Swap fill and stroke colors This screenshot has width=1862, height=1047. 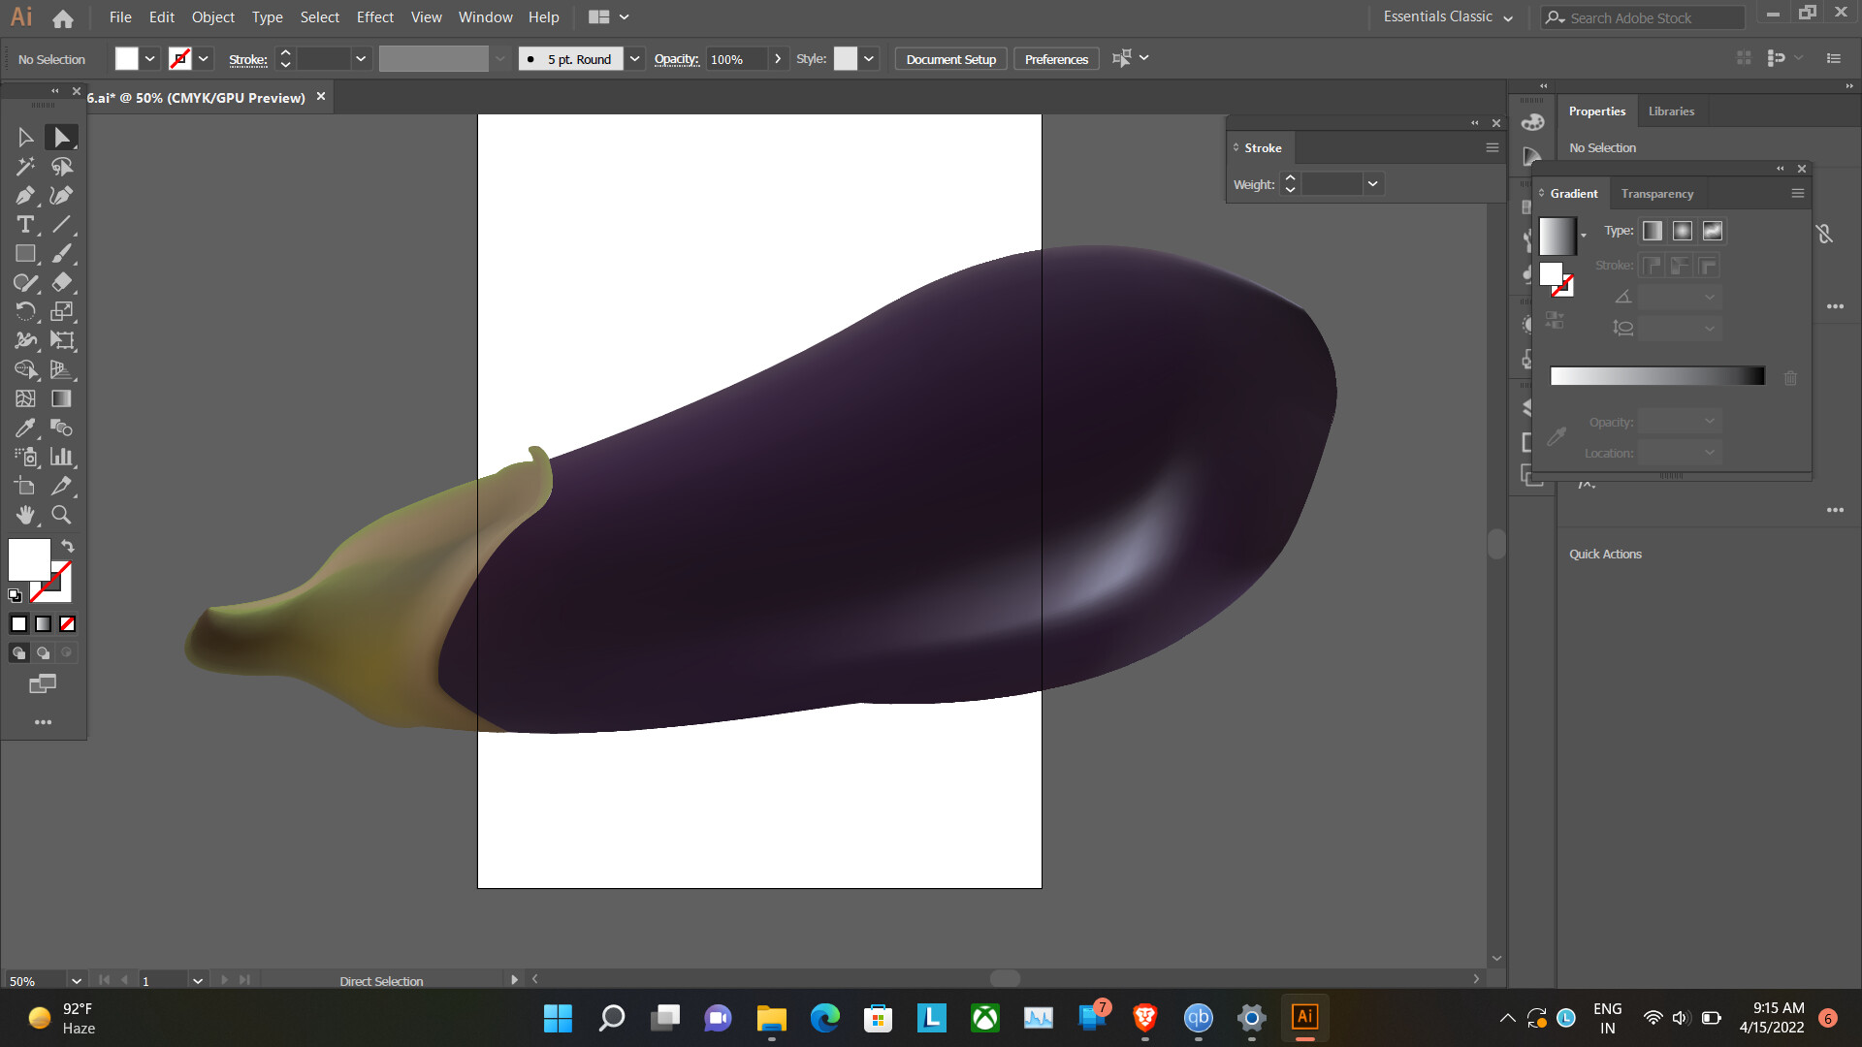coord(68,546)
